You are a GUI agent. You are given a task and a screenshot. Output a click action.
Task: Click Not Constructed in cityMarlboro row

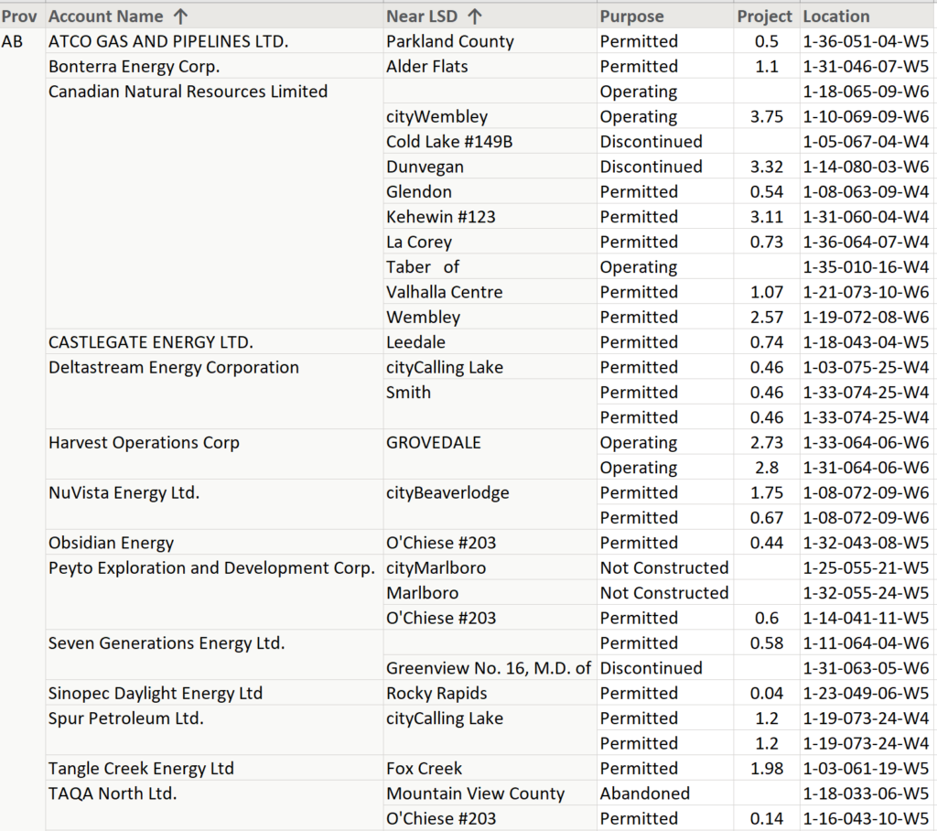(664, 568)
